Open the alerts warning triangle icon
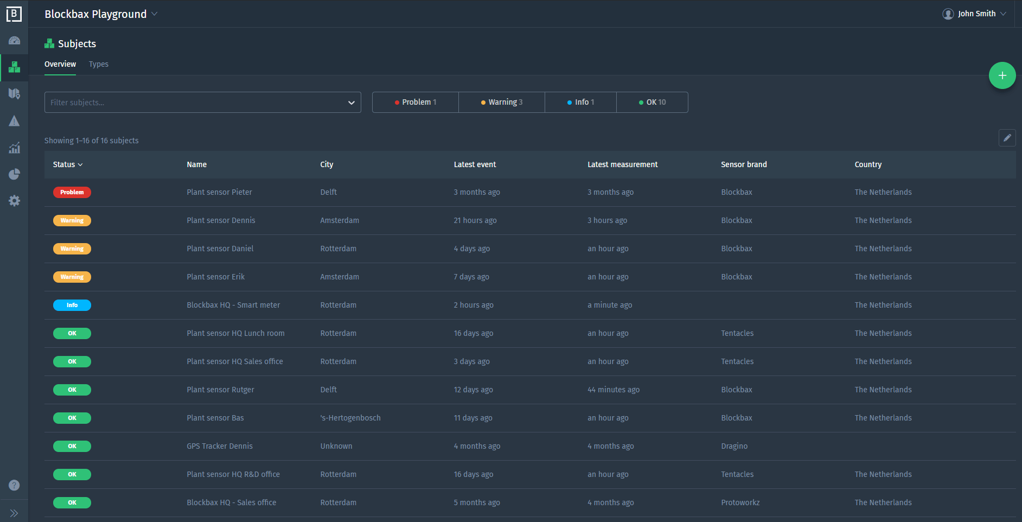Image resolution: width=1022 pixels, height=522 pixels. 14,120
